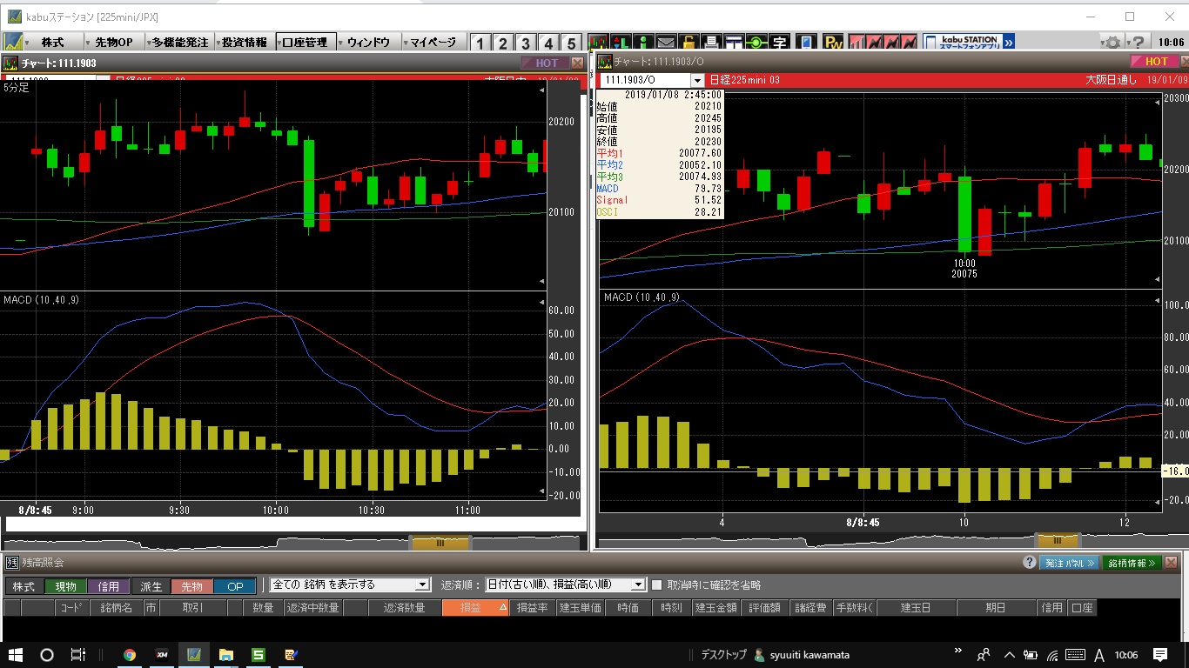Click the 残高照会 panel help icon
The width and height of the screenshot is (1189, 668).
tap(1030, 563)
